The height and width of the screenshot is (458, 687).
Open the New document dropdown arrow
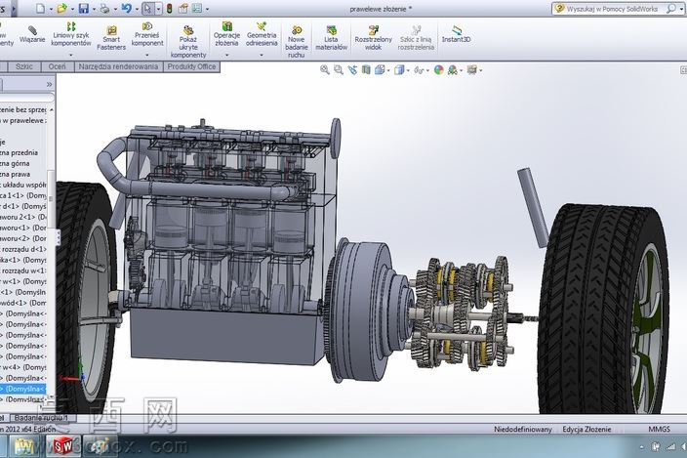pos(51,9)
